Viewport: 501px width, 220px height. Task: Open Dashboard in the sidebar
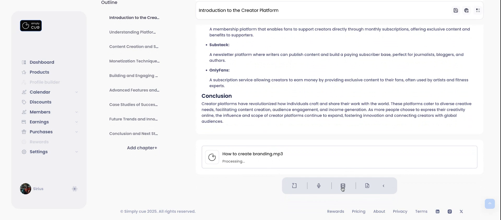pyautogui.click(x=42, y=62)
